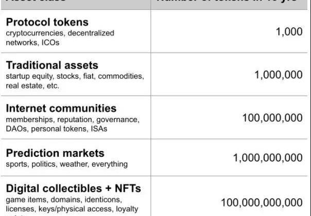Click the 'cryptocurrencies, decentralized' description text
Screen dimensions: 311x216
click(60, 33)
